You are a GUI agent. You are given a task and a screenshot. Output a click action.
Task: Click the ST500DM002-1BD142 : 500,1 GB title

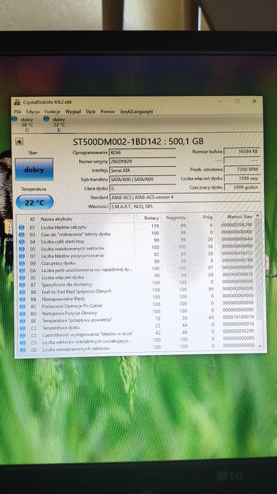pyautogui.click(x=138, y=141)
